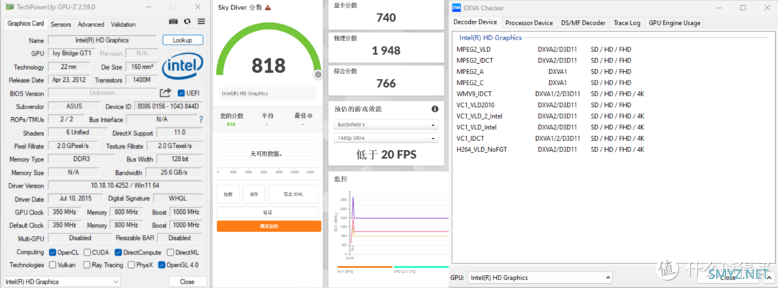Select the Decoder Device tab
This screenshot has width=778, height=288.
point(475,22)
